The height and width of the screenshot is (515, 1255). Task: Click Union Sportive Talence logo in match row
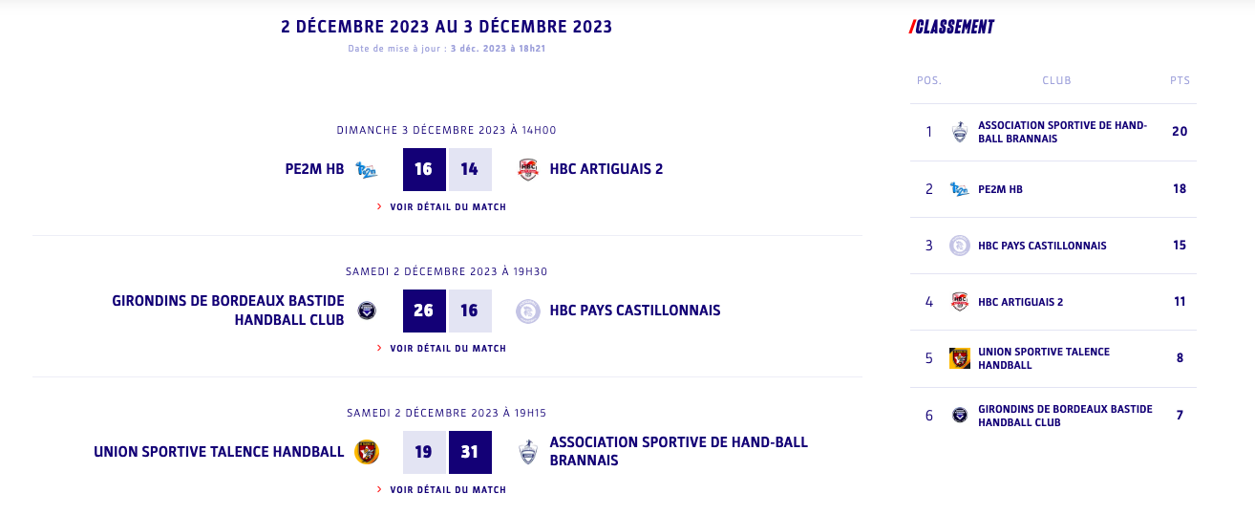pyautogui.click(x=367, y=452)
